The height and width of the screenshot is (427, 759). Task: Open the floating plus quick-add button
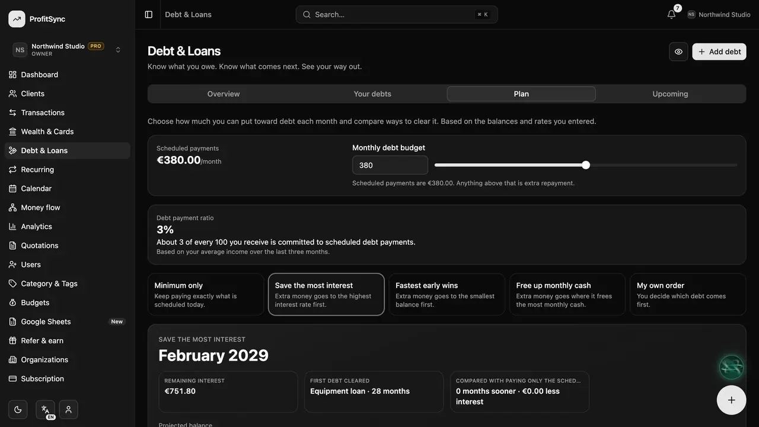point(732,400)
